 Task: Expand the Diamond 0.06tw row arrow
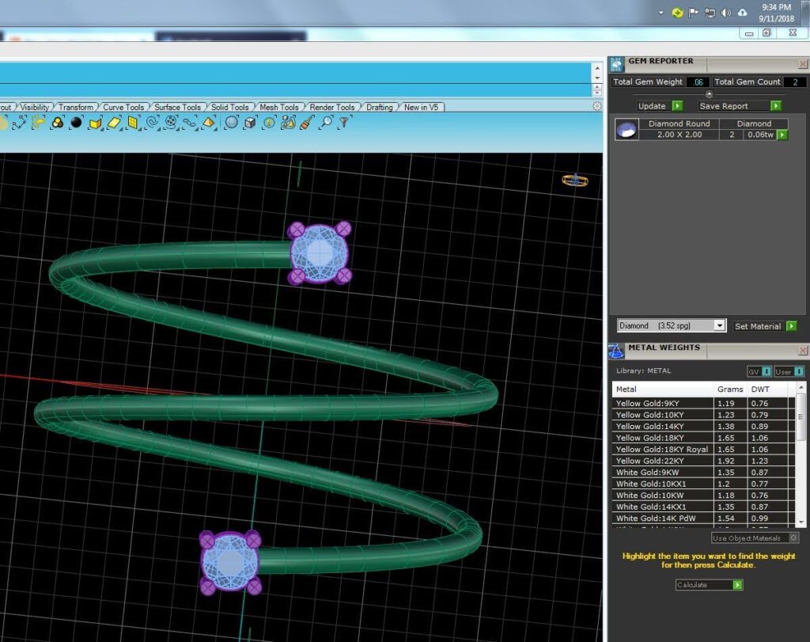pyautogui.click(x=782, y=135)
